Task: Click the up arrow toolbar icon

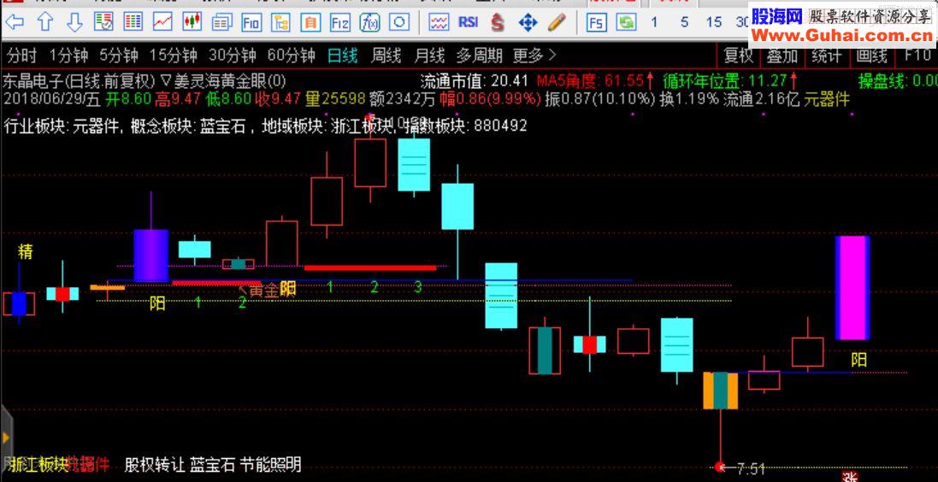Action: (x=45, y=23)
